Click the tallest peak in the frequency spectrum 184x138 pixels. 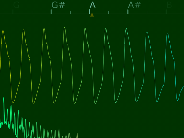(4, 98)
